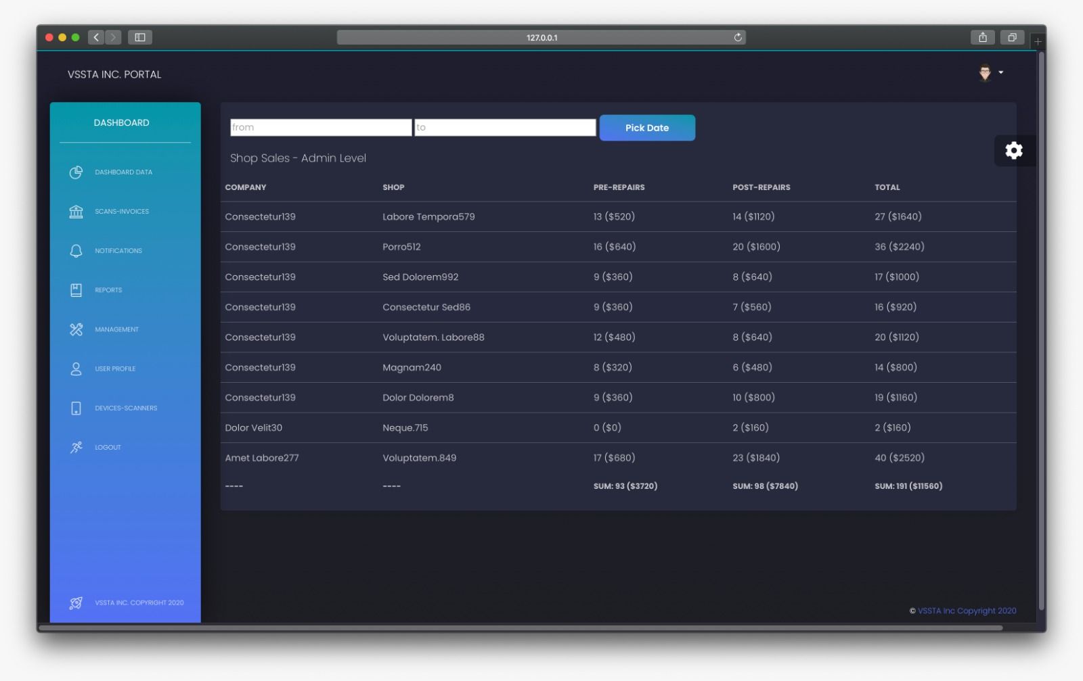Click the Management tools icon

coord(76,329)
